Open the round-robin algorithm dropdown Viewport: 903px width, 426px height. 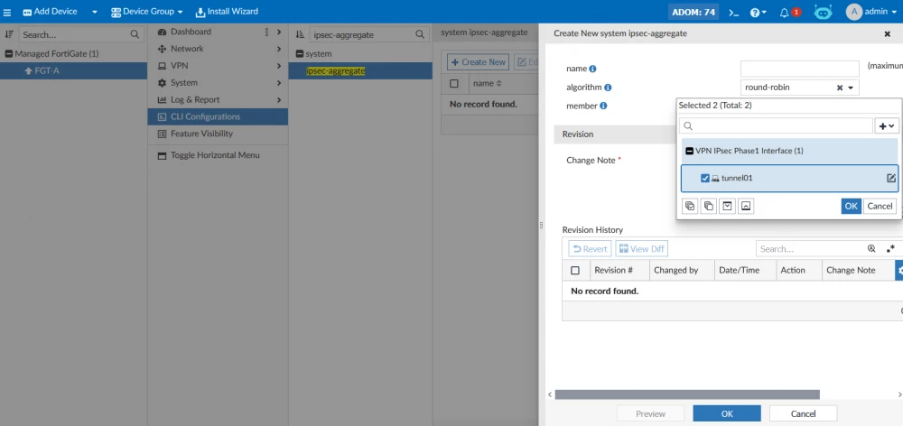pyautogui.click(x=800, y=88)
